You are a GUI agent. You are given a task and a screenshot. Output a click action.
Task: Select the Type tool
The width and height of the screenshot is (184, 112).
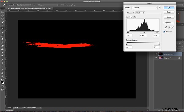pyautogui.click(x=2, y=63)
